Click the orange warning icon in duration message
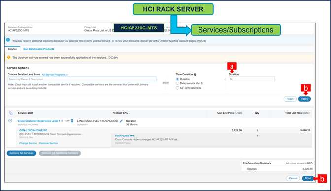Viewport: 331px width, 191px height. (x=9, y=57)
